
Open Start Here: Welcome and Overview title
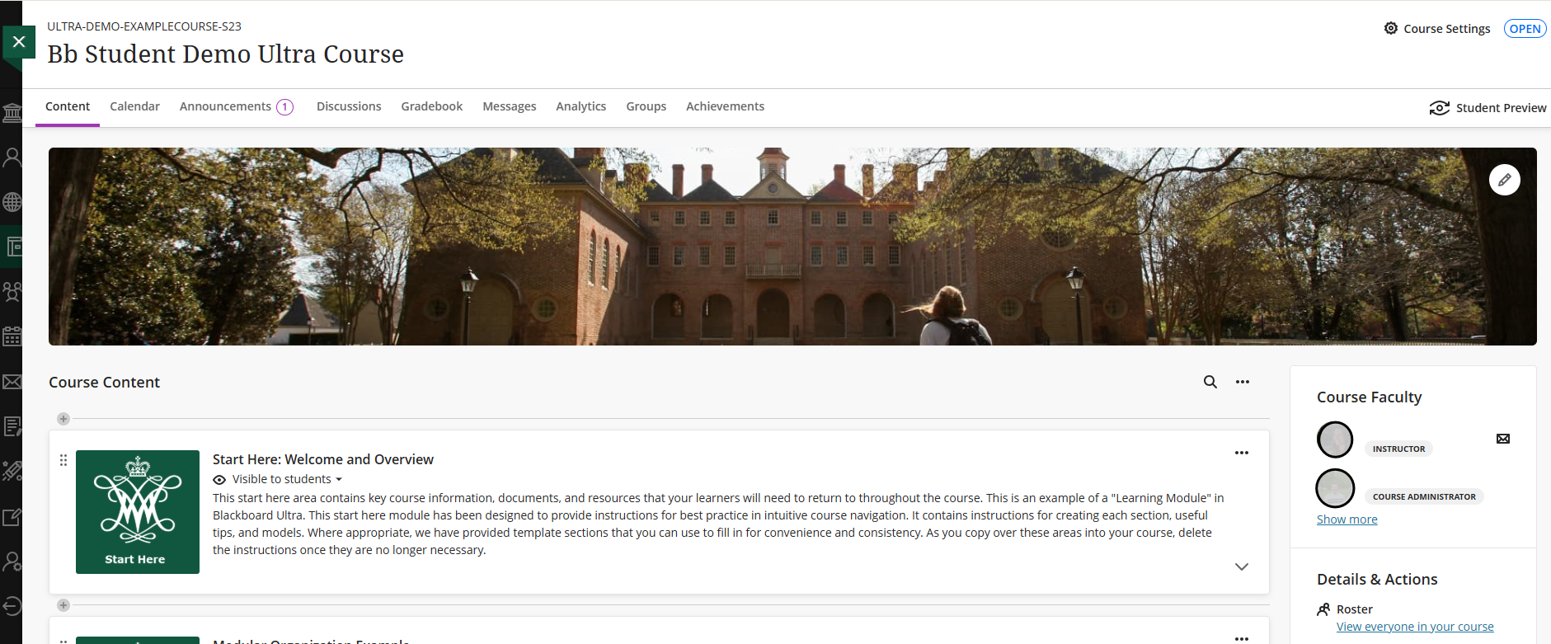coord(323,459)
